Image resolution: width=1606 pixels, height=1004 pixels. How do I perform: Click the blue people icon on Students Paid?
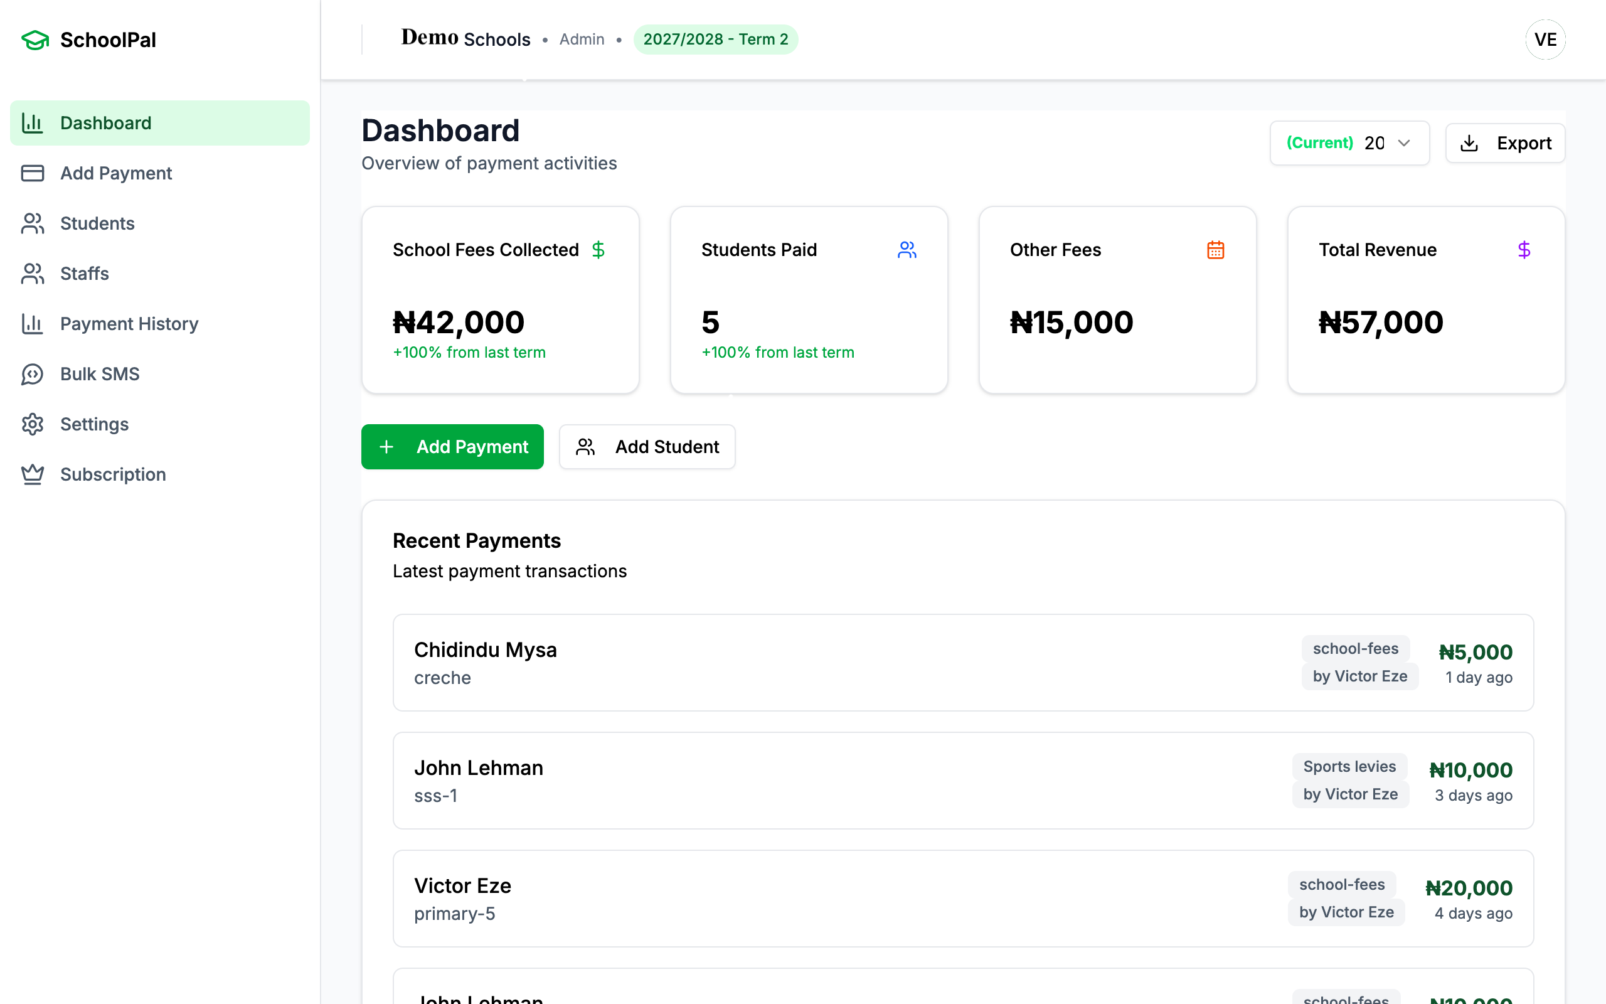click(907, 250)
